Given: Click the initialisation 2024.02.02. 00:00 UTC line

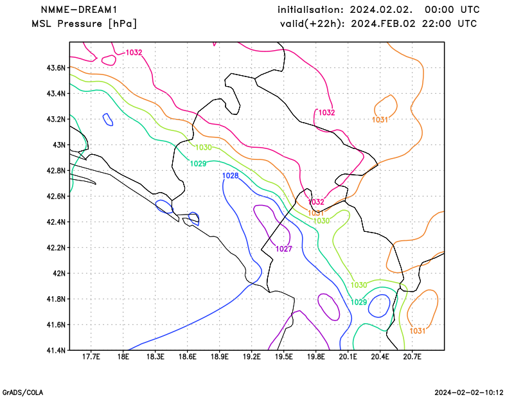Looking at the screenshot, I should 378,10.
